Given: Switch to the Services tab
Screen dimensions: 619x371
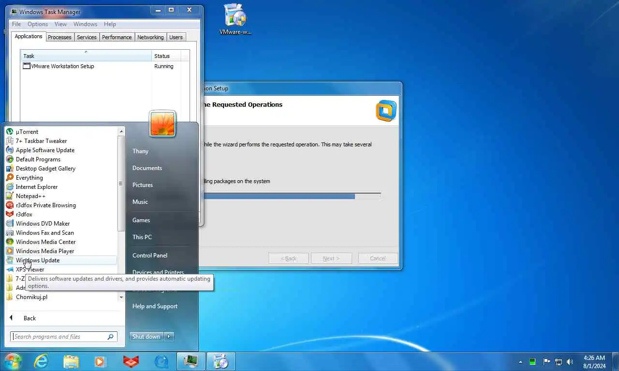Looking at the screenshot, I should click(87, 37).
